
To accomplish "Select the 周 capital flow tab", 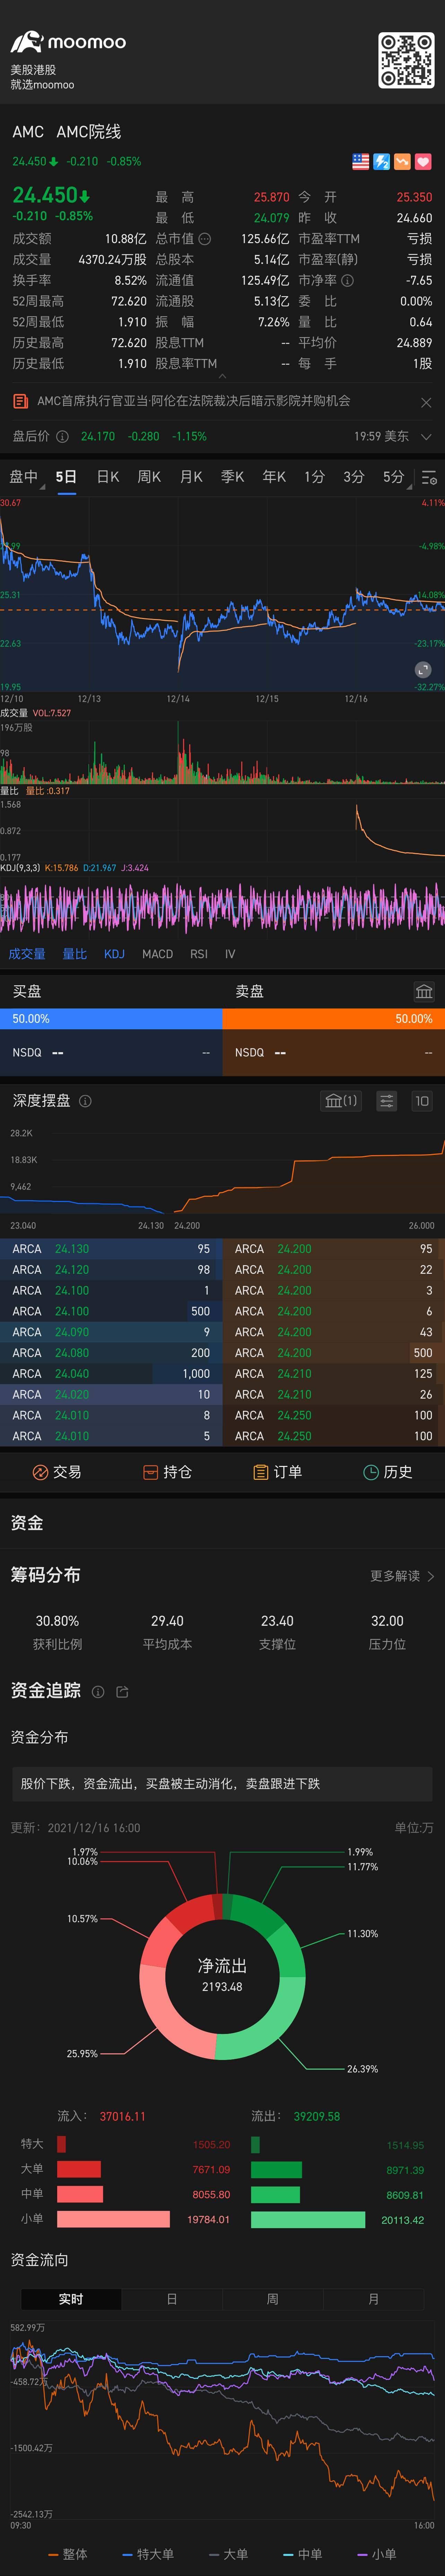I will (273, 2299).
